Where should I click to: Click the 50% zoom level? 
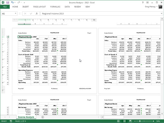(158, 121)
